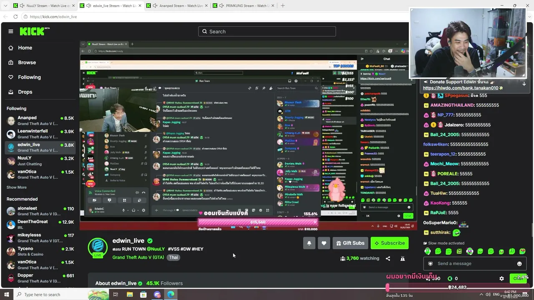
Task: Open the Kick sidebar hamburger menu
Action: pyautogui.click(x=11, y=31)
